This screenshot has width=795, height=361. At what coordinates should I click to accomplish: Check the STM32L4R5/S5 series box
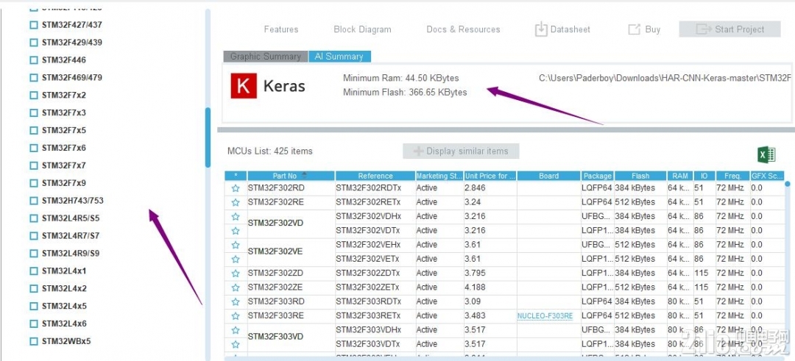(x=33, y=218)
